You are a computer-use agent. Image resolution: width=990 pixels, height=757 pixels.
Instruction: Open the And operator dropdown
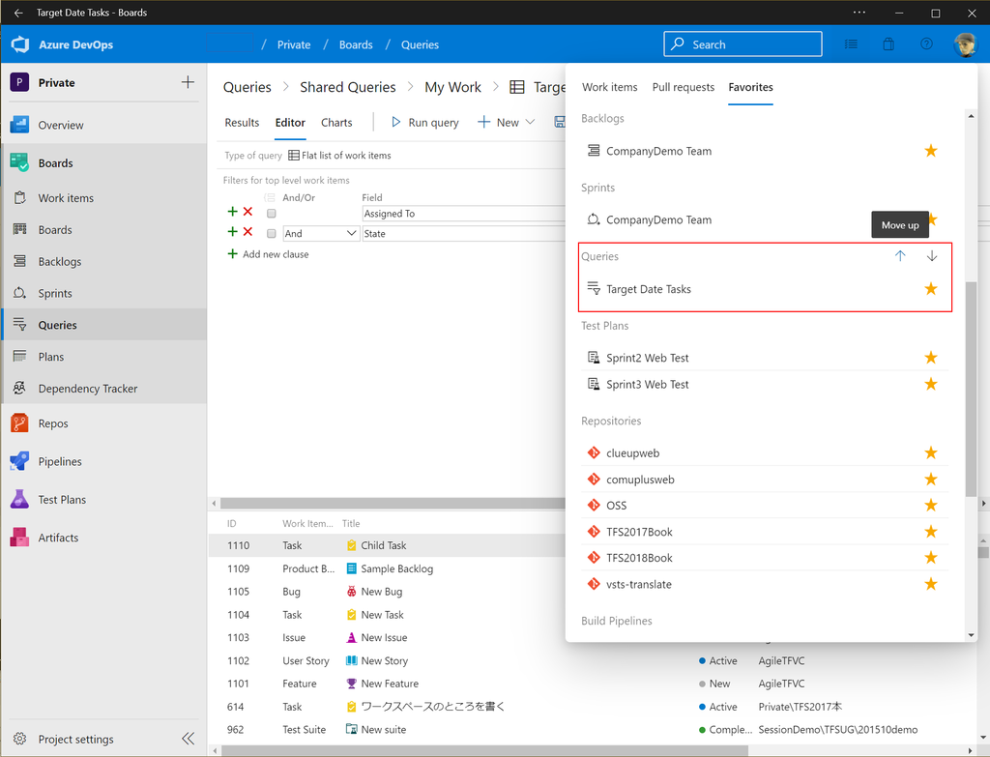click(321, 234)
